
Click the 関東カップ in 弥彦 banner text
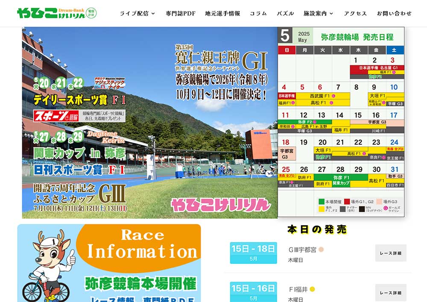[79, 153]
